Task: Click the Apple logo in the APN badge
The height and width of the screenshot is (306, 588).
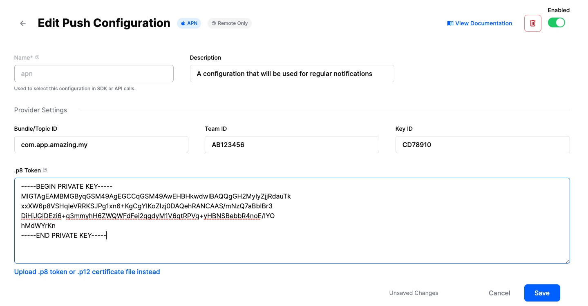Action: pos(182,23)
